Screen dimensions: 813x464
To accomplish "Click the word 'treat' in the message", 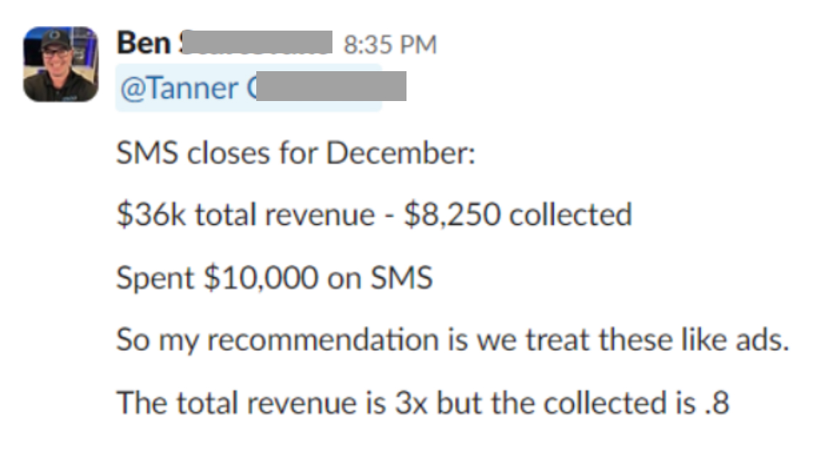I will pos(558,340).
